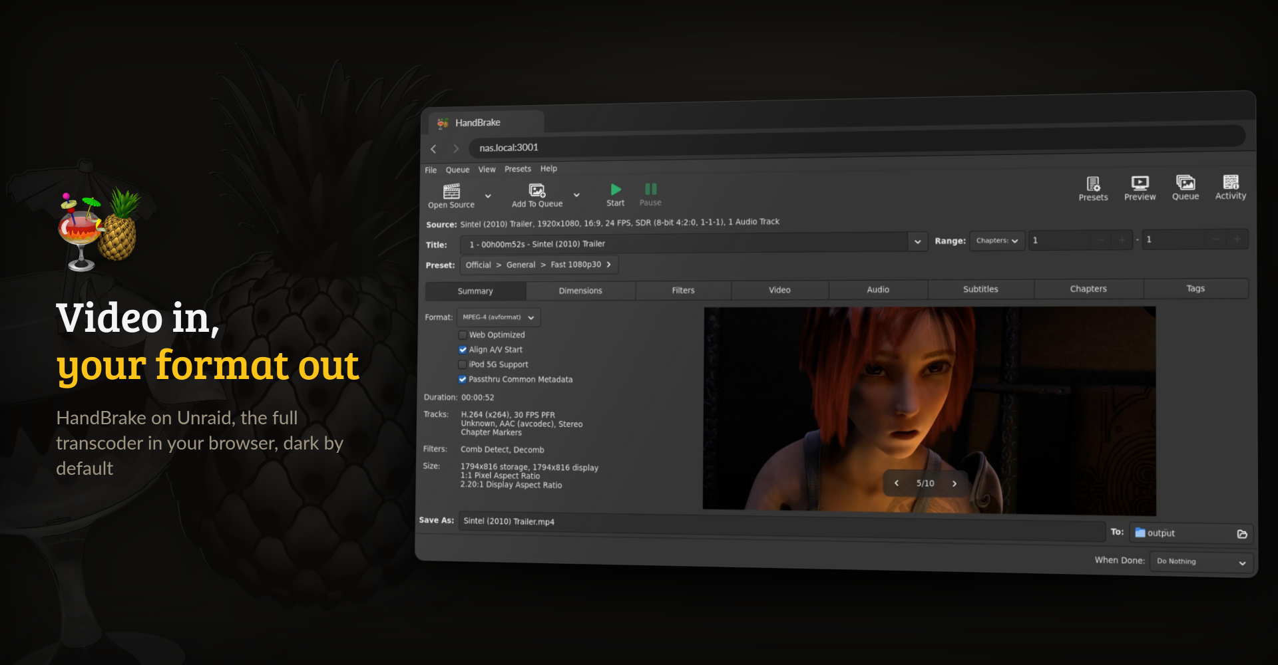This screenshot has width=1278, height=665.
Task: Click the Add To Queue icon
Action: (537, 191)
